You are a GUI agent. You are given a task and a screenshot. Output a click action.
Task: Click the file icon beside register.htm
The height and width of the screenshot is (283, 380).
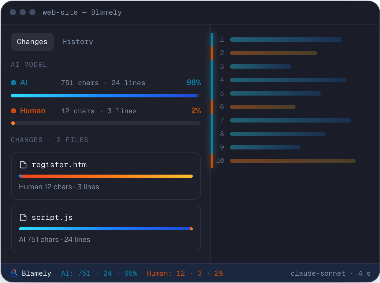(23, 165)
